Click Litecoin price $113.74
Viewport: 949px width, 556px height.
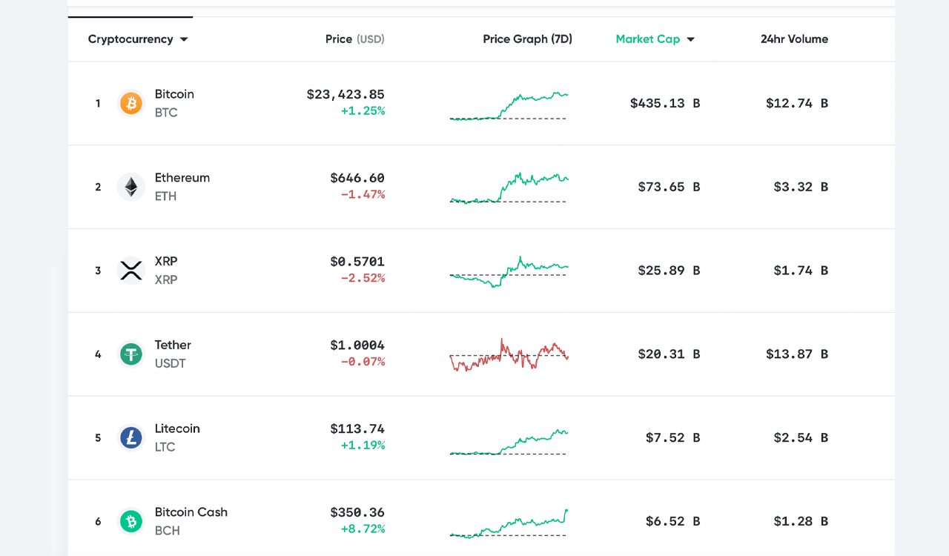click(x=357, y=428)
